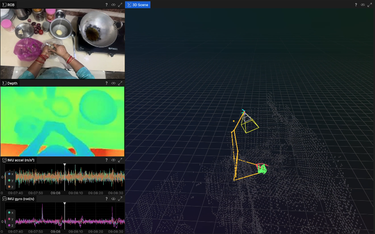
Task: Click the time cursor marker on accel plot
Action: (x=65, y=165)
